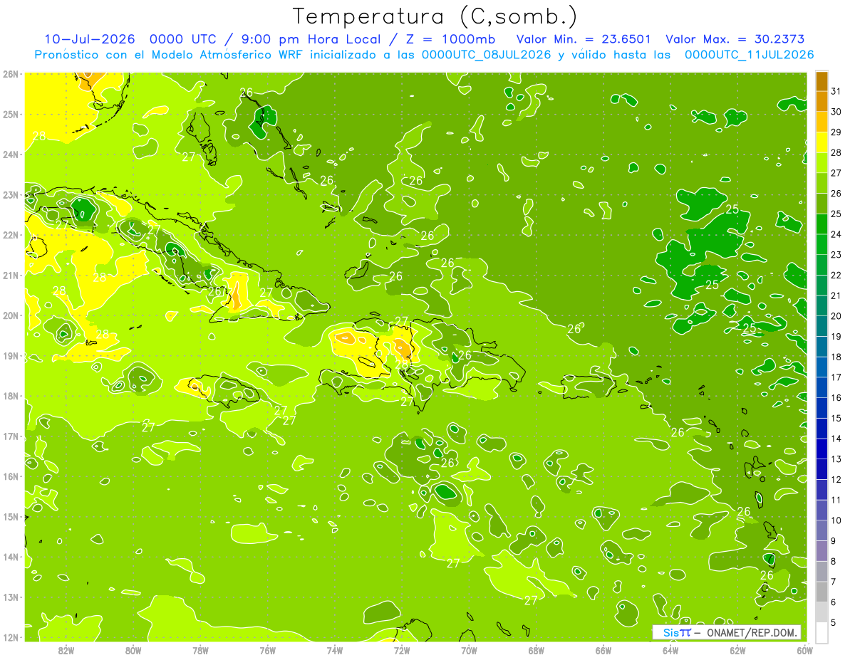Click the 13N latitude axis label
The image size is (855, 660).
(x=11, y=597)
